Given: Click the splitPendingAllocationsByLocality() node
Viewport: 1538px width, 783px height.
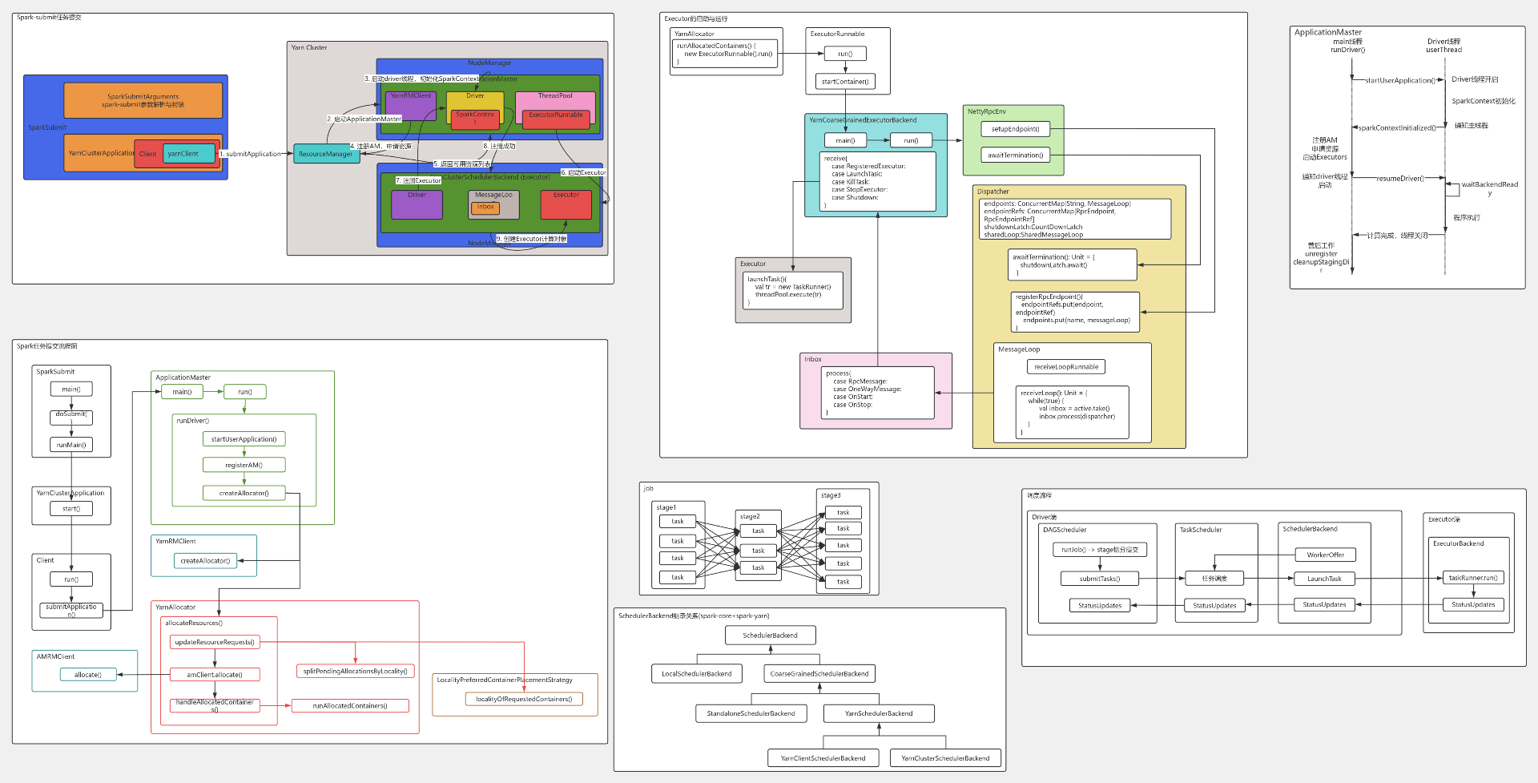Looking at the screenshot, I should pyautogui.click(x=355, y=672).
